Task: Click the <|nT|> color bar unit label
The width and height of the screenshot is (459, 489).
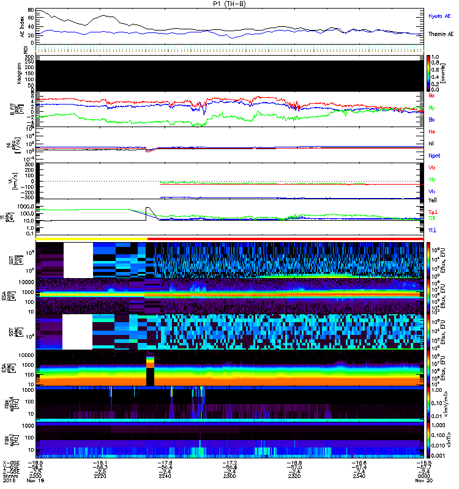Action: [450, 440]
